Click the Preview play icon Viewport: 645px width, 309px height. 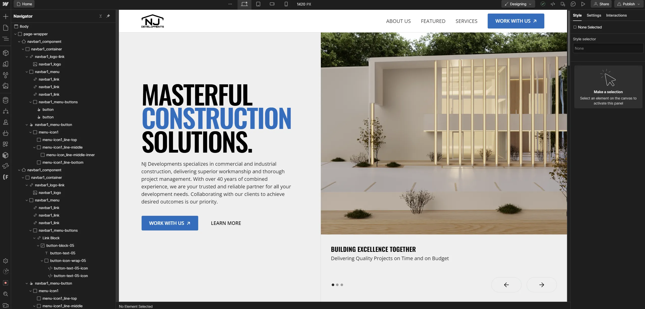pos(583,4)
